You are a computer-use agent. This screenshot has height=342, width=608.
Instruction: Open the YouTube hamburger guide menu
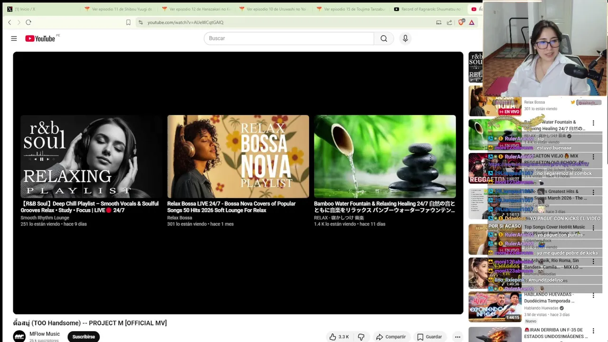click(x=14, y=38)
